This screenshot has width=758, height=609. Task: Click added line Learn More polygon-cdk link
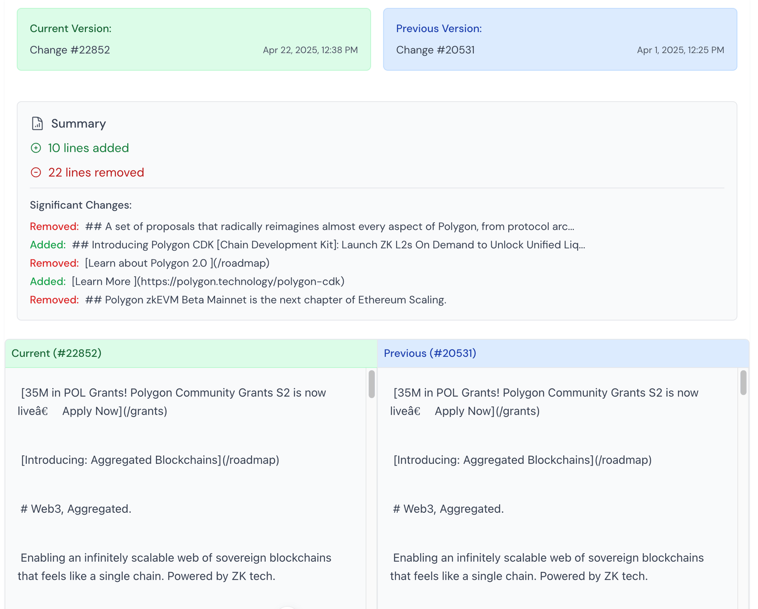(x=187, y=281)
